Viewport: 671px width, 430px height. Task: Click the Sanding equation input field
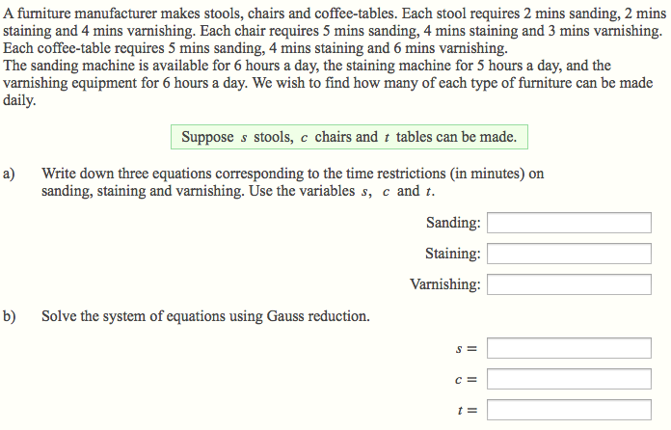click(569, 223)
